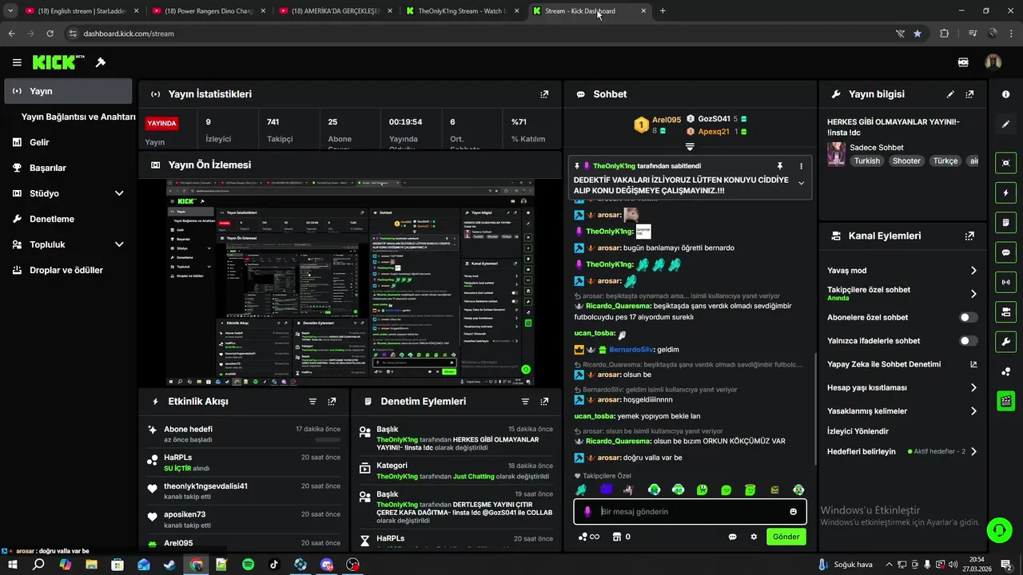Select Yayın in left sidebar
The height and width of the screenshot is (575, 1023).
pos(68,91)
